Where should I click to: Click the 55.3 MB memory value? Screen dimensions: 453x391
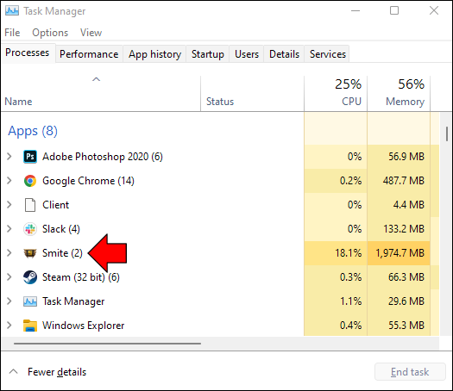coord(406,326)
